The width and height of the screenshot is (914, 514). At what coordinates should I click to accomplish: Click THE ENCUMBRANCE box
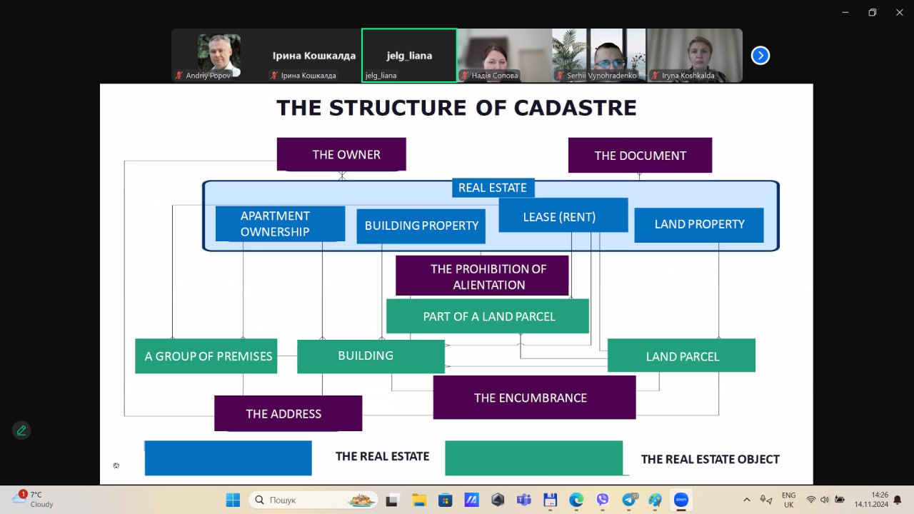coord(534,398)
